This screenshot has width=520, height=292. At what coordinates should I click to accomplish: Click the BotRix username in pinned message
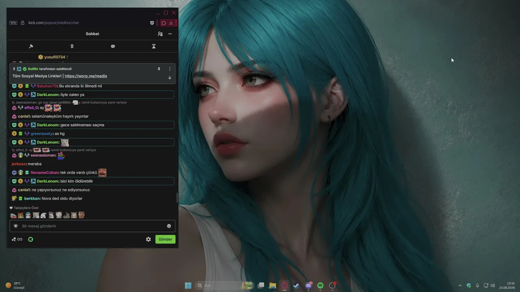coord(33,69)
